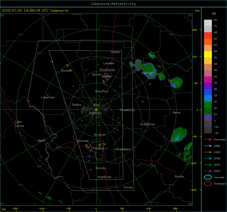227x212 pixels.
Task: Click the Innisfail label
Action: (x=102, y=91)
